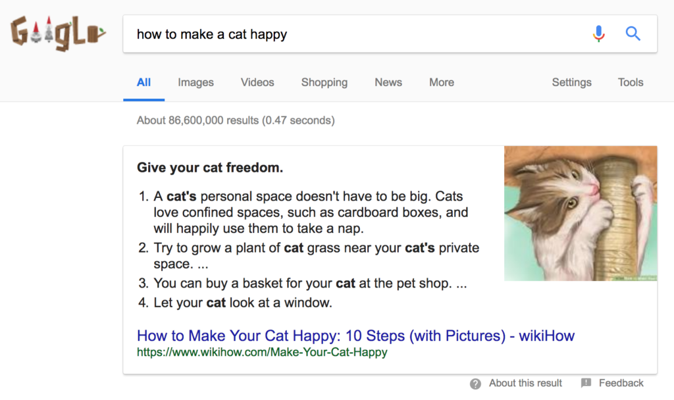Viewport: 674px width, 400px height.
Task: Focus the search box containing the cat query
Action: click(x=355, y=34)
